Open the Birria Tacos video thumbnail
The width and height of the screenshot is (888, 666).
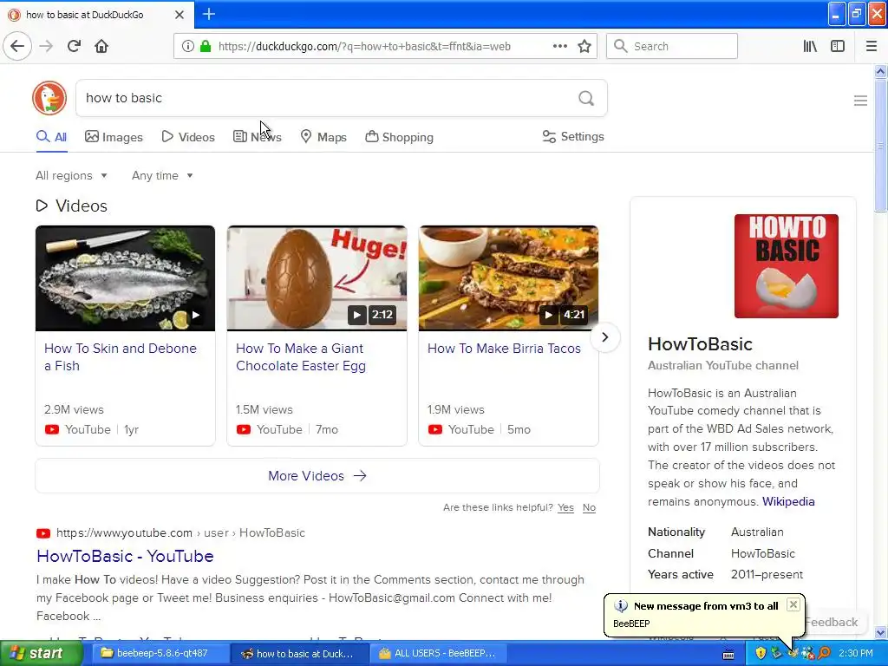(508, 278)
